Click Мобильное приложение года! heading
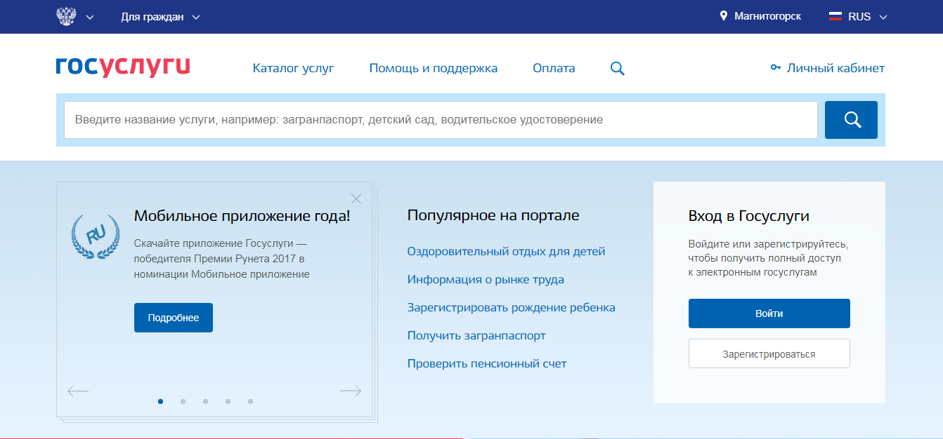Image resolution: width=943 pixels, height=439 pixels. pos(242,216)
